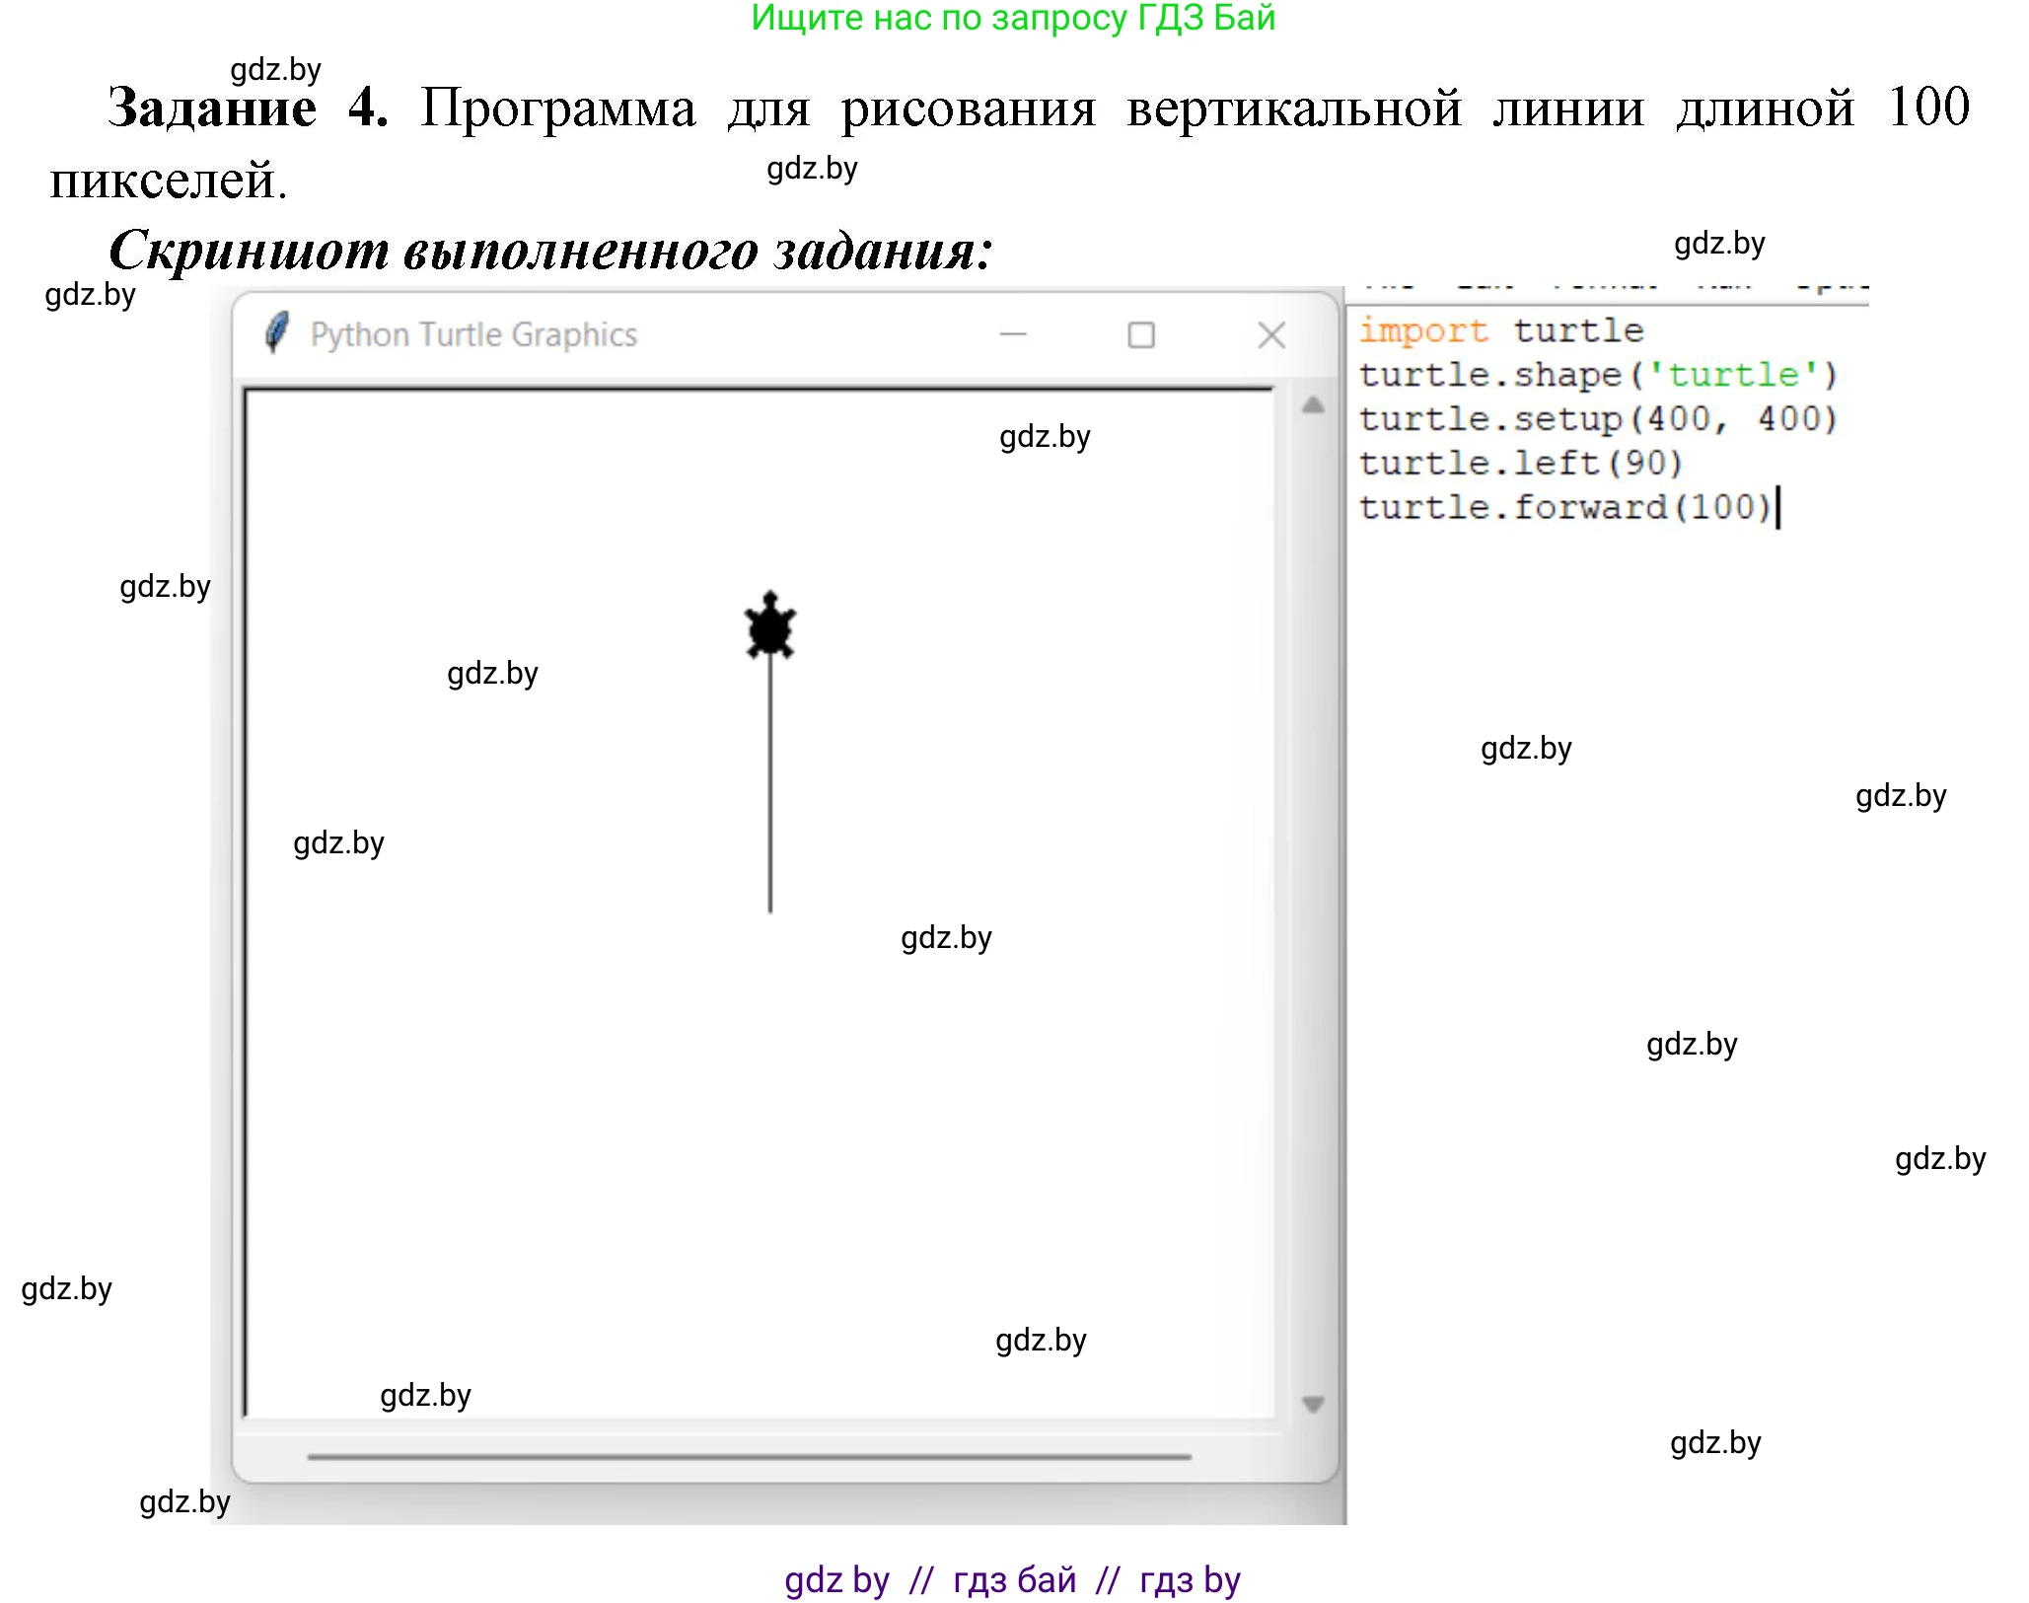2029x1603 pixels.
Task: Click the vertical scrollbar down arrow
Action: click(x=1313, y=1404)
